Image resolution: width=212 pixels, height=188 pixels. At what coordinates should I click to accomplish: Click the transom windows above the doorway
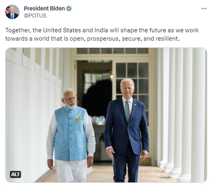(x=113, y=51)
